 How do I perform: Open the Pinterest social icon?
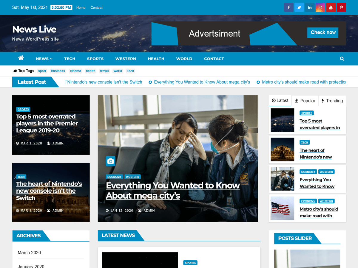pyautogui.click(x=341, y=7)
